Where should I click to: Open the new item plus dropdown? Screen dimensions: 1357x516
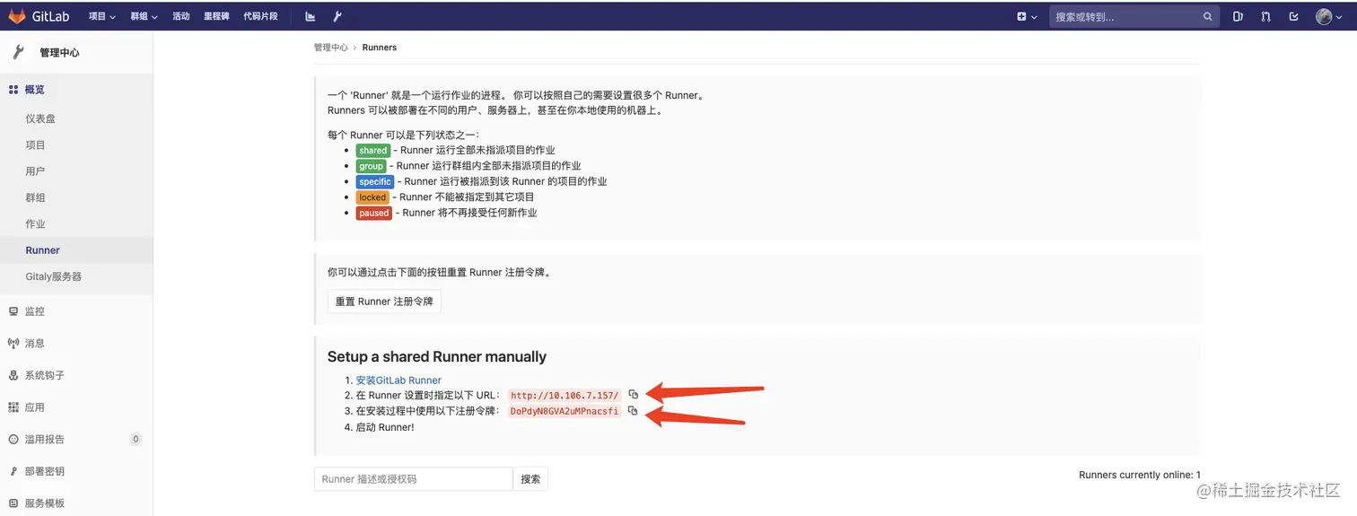click(x=1027, y=16)
